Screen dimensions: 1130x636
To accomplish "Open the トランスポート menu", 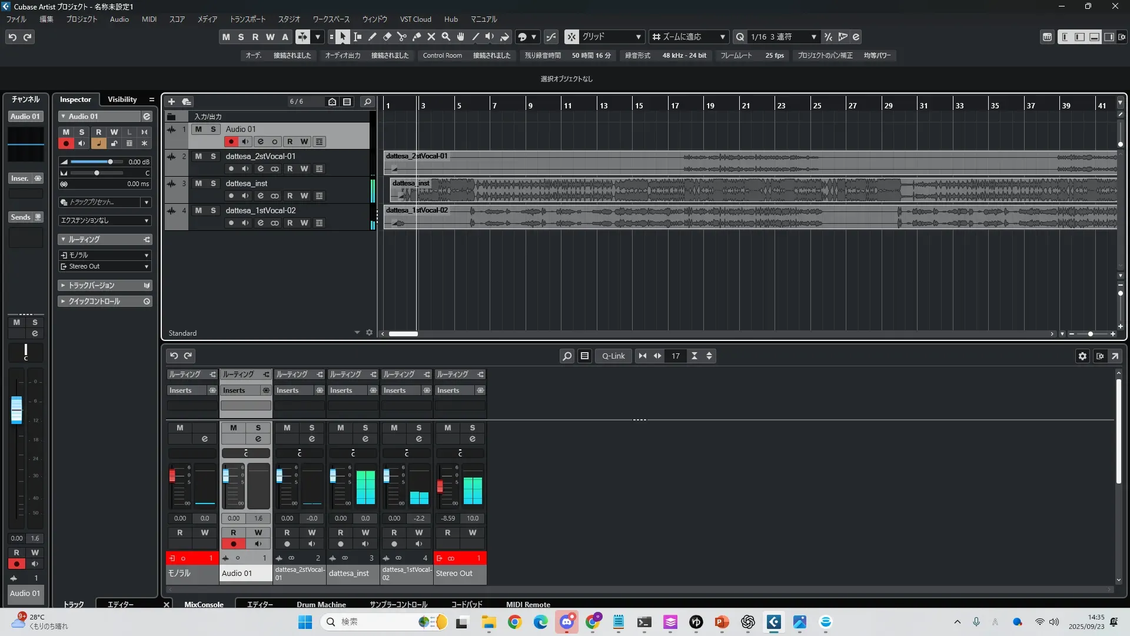I will pos(247,19).
